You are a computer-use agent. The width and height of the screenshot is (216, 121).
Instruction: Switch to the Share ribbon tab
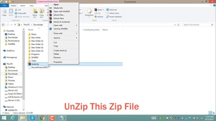23,6
